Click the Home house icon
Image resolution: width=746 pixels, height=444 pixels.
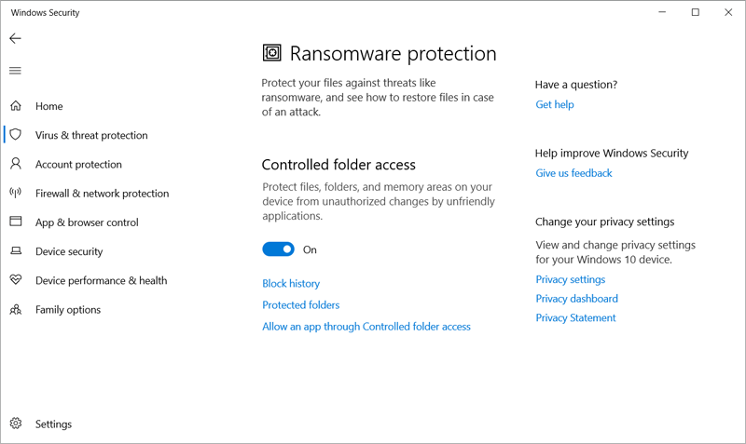[x=16, y=106]
